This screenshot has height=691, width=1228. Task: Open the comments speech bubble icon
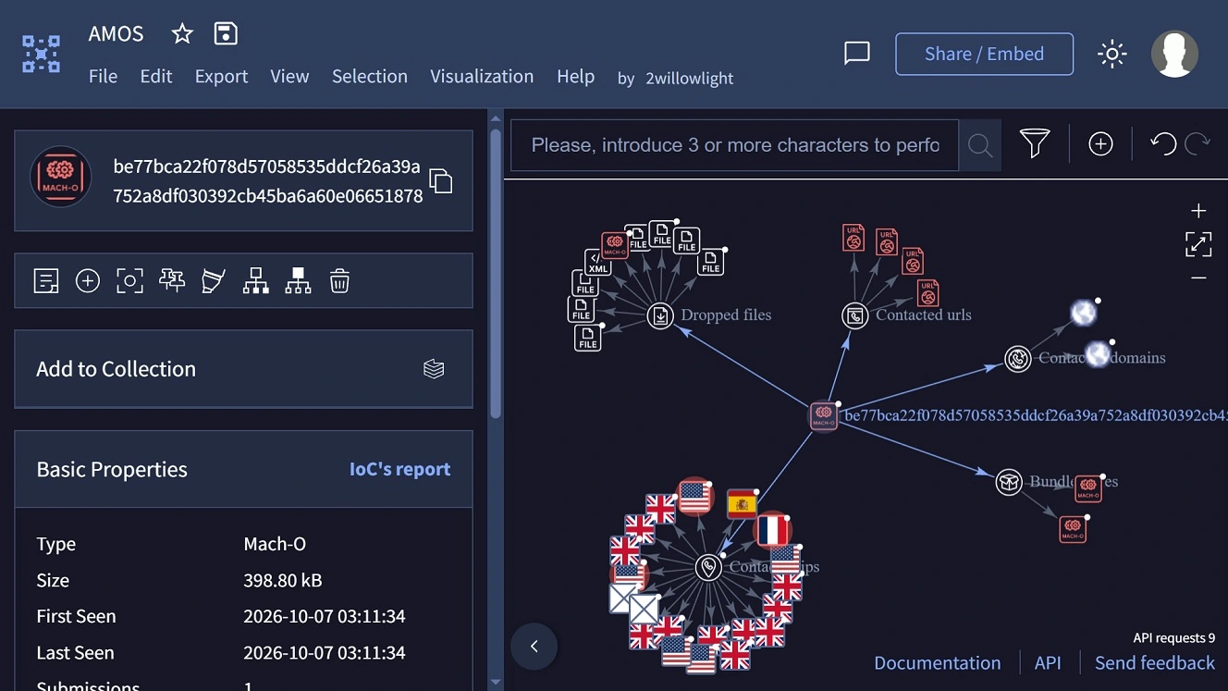(x=857, y=54)
